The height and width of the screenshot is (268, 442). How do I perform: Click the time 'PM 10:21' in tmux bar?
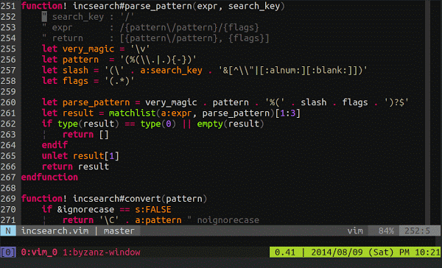click(x=419, y=253)
